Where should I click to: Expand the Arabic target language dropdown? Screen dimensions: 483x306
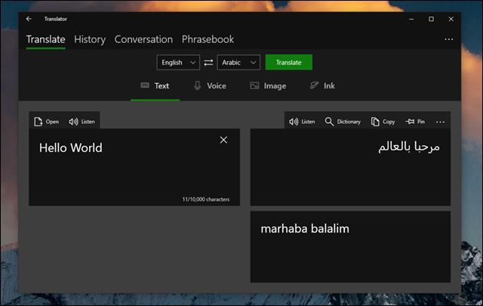(239, 63)
